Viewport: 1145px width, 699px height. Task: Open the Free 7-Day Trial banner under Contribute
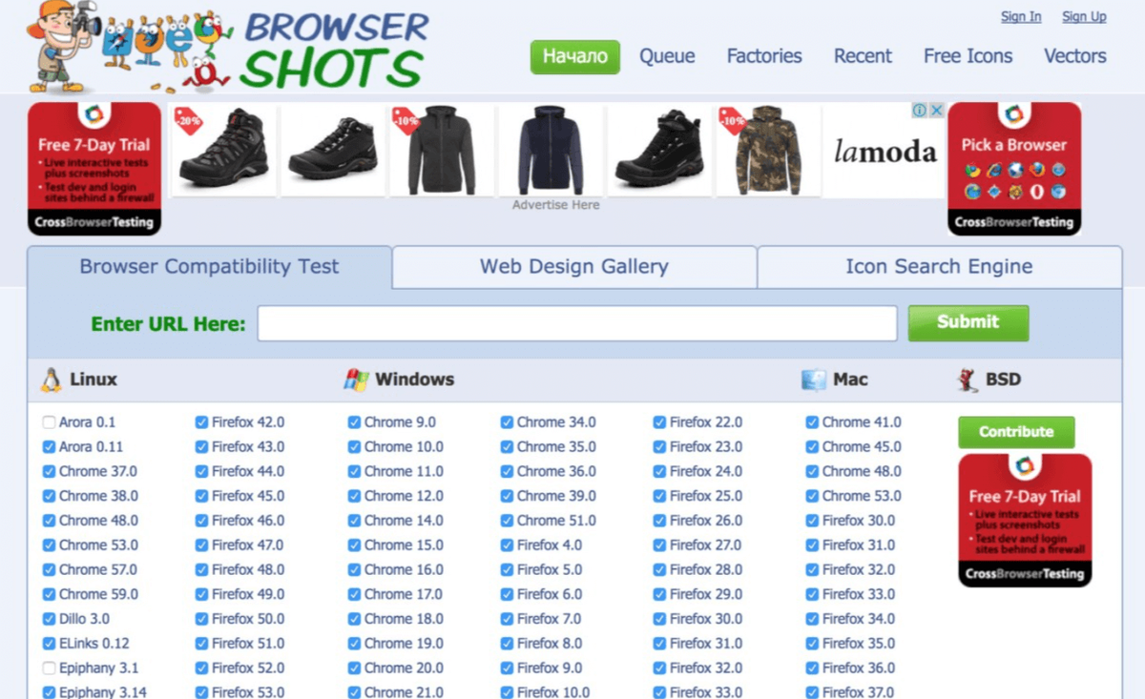click(1025, 521)
